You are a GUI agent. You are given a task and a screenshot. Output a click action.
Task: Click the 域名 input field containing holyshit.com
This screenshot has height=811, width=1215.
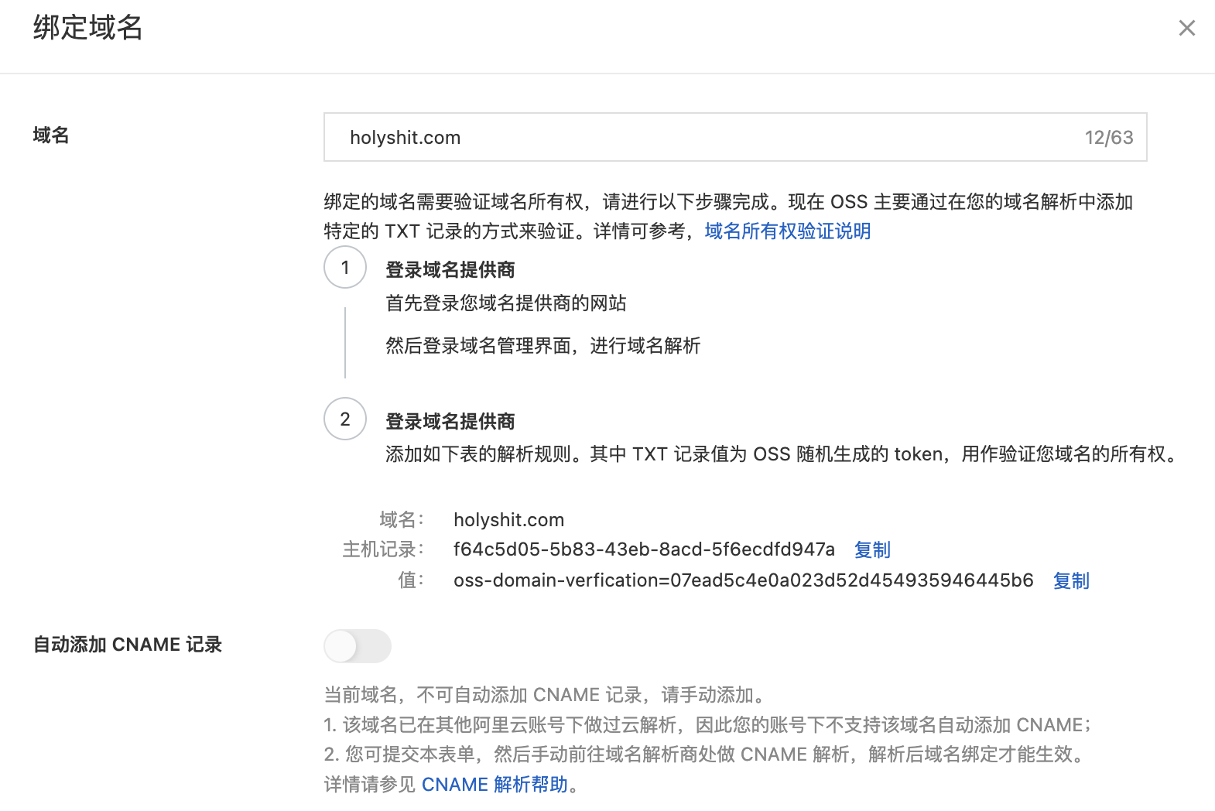click(x=696, y=138)
